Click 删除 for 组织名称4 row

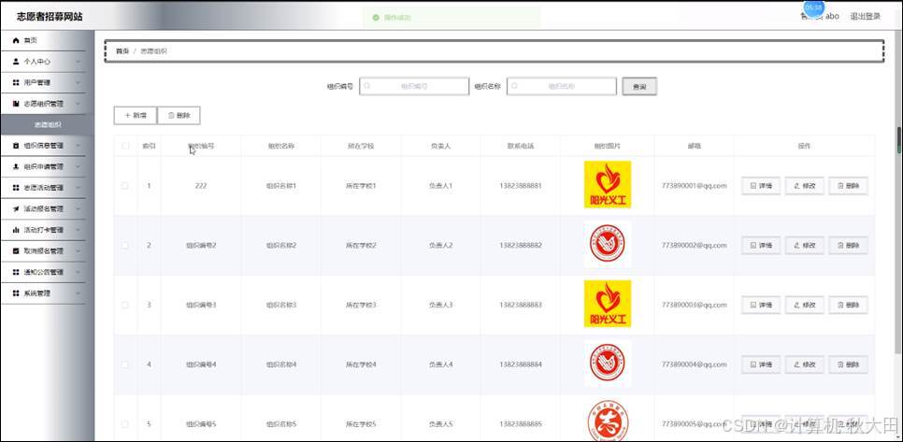(848, 364)
